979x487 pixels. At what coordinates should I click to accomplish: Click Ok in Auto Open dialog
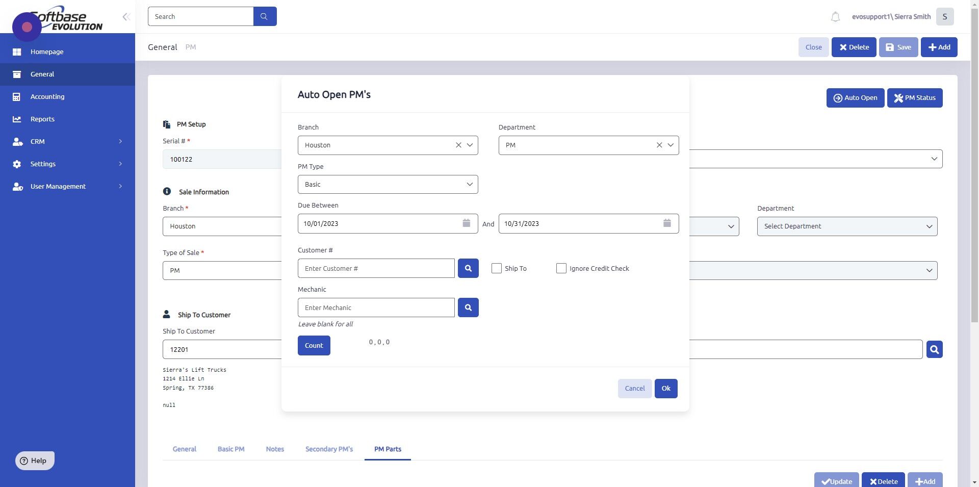point(666,389)
